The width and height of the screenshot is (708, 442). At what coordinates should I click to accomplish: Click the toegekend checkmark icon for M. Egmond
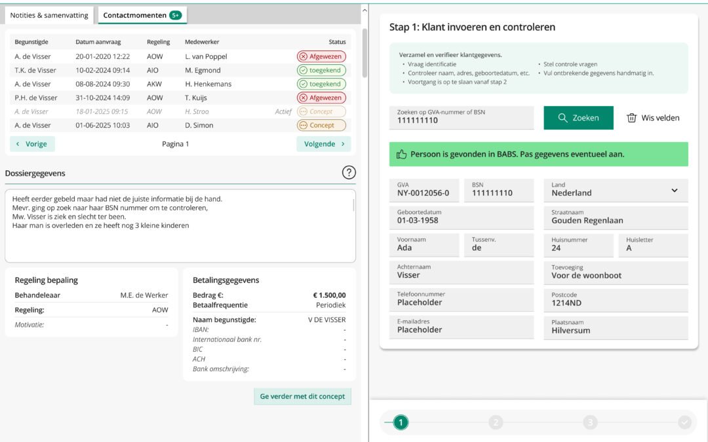pos(303,70)
